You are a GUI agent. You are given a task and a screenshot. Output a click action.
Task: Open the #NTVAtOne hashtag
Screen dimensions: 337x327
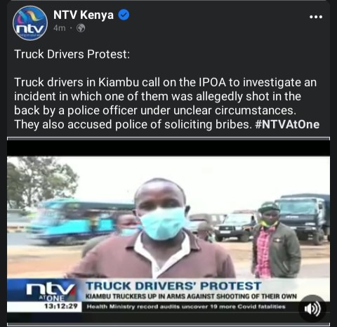[x=287, y=124]
